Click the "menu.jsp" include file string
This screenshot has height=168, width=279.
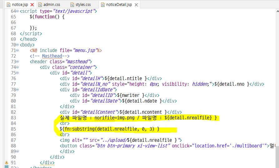[x=85, y=50]
